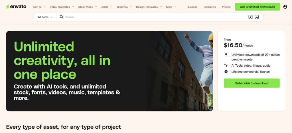The image size is (292, 133).
Task: Open the user account profile icon
Action: 285,7
